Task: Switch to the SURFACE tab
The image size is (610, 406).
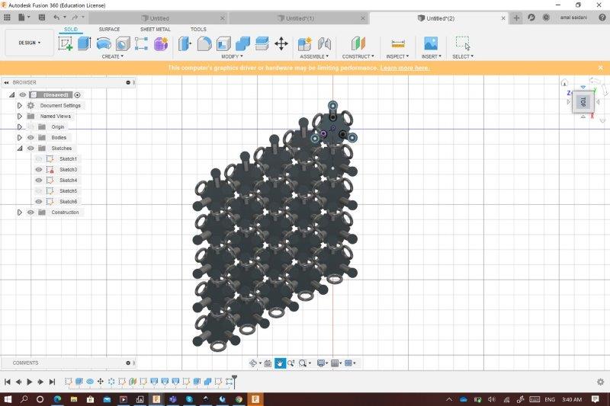Action: click(x=109, y=30)
